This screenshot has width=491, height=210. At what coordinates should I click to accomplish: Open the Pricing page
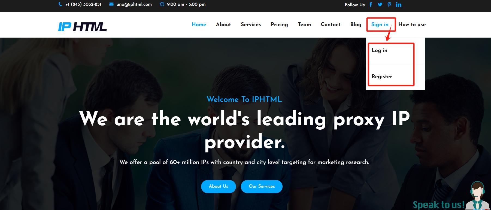click(279, 25)
